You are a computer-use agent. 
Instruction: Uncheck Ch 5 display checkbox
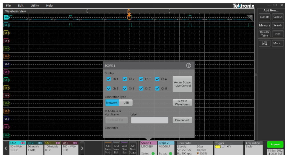(x=109, y=88)
